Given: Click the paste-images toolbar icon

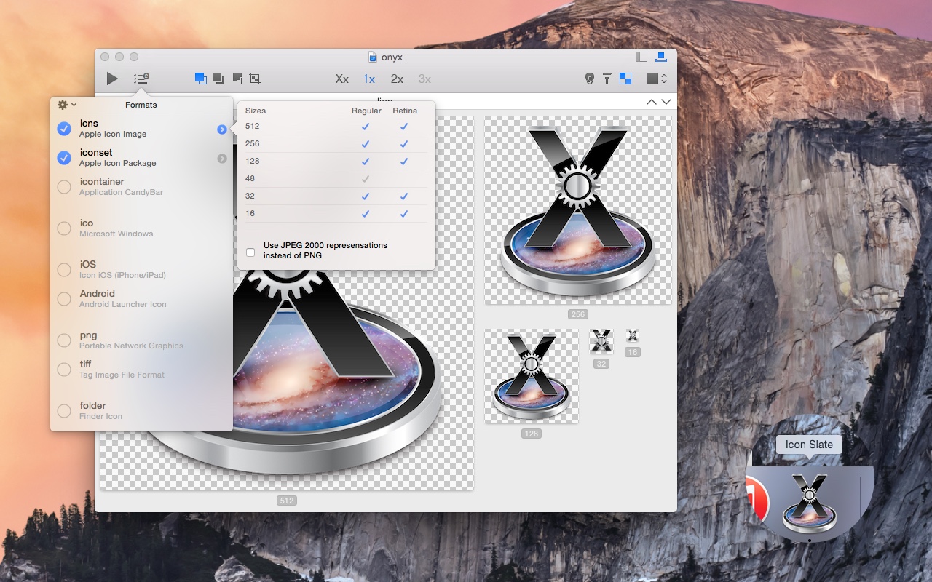Looking at the screenshot, I should [219, 78].
